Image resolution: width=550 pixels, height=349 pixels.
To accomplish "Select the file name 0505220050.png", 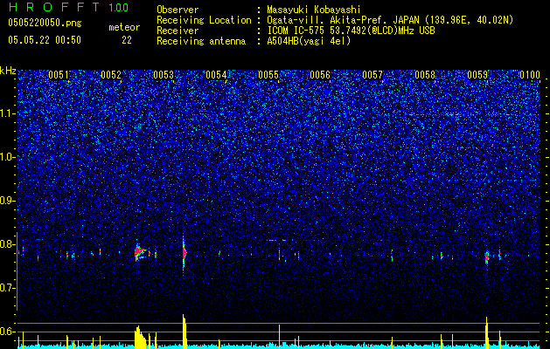I will [x=45, y=23].
